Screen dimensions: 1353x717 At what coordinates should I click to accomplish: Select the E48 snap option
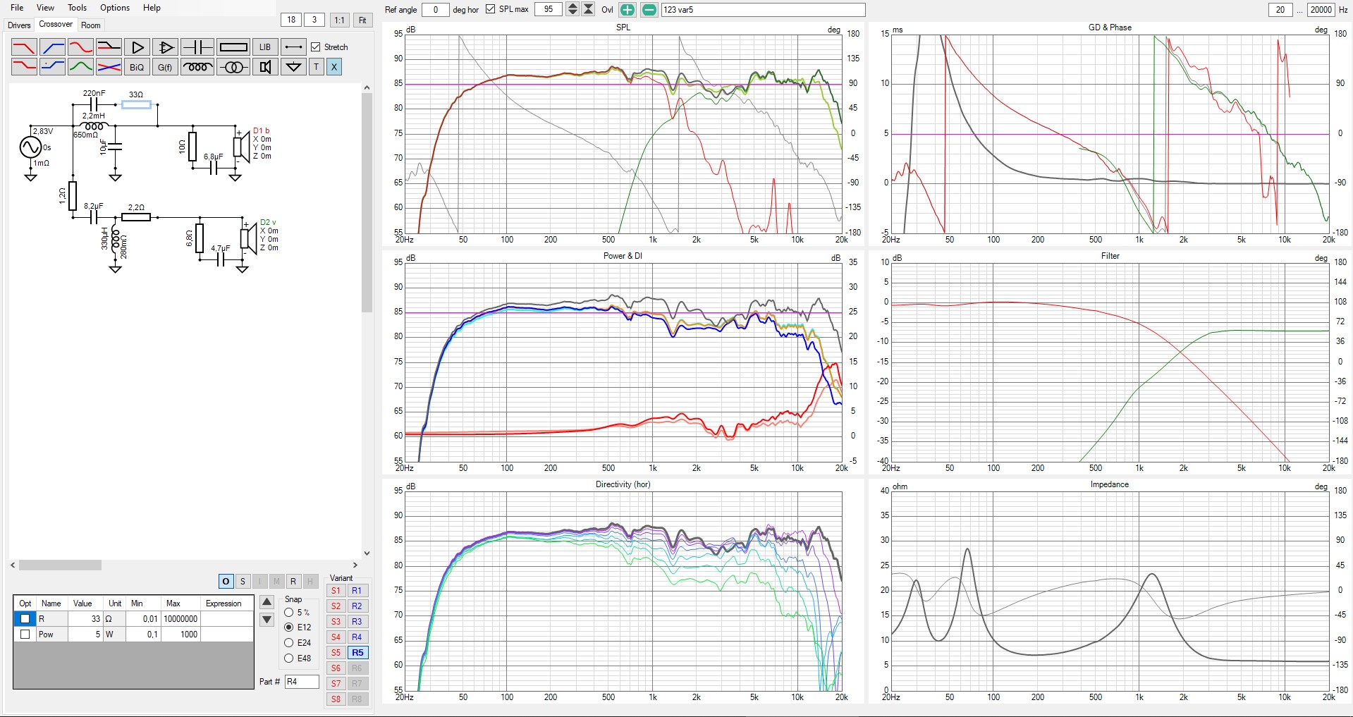click(289, 658)
